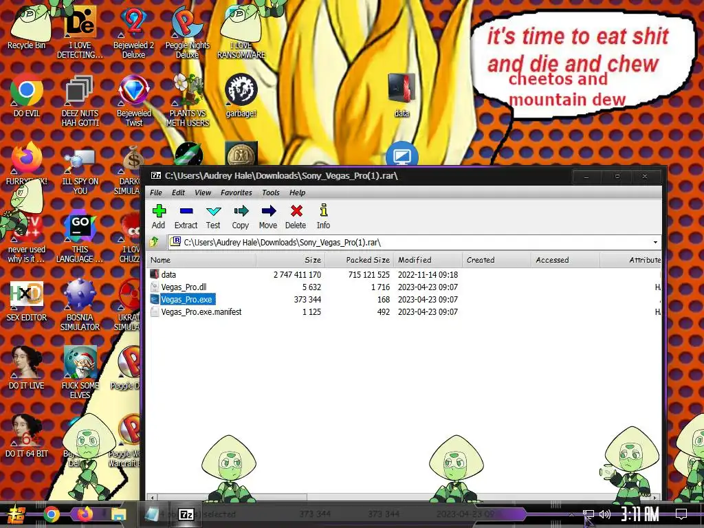Screen dimensions: 704x528
Task: Select the BOSNIA SIMULATOR desktop icon
Action: click(x=80, y=305)
